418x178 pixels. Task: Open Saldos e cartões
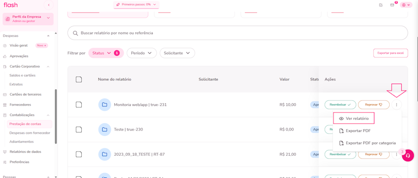coord(22,75)
